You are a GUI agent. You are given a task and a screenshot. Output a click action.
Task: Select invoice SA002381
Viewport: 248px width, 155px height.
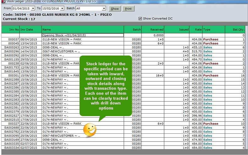12,108
